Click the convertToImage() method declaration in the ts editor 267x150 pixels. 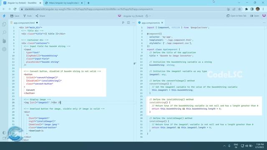[160, 84]
